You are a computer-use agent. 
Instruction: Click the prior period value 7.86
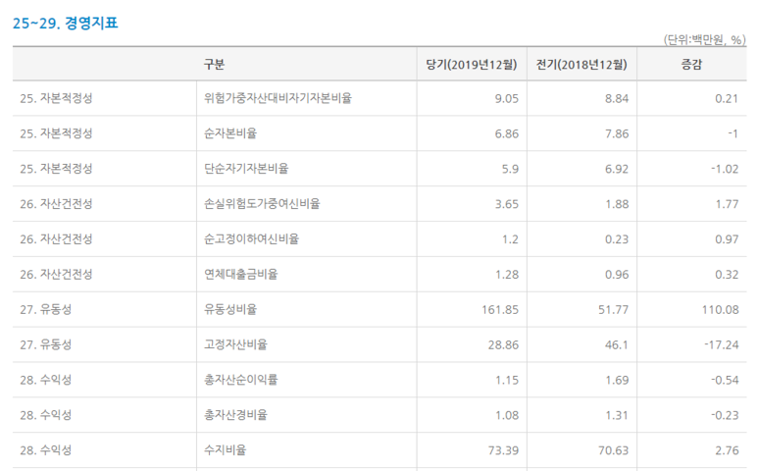tap(617, 134)
